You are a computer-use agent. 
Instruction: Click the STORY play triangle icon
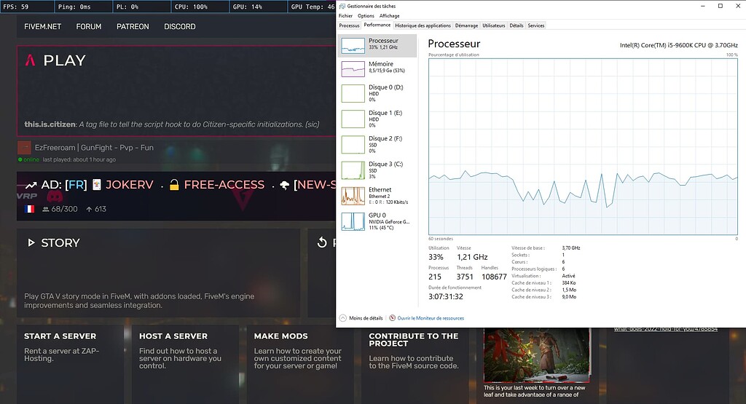tap(31, 242)
